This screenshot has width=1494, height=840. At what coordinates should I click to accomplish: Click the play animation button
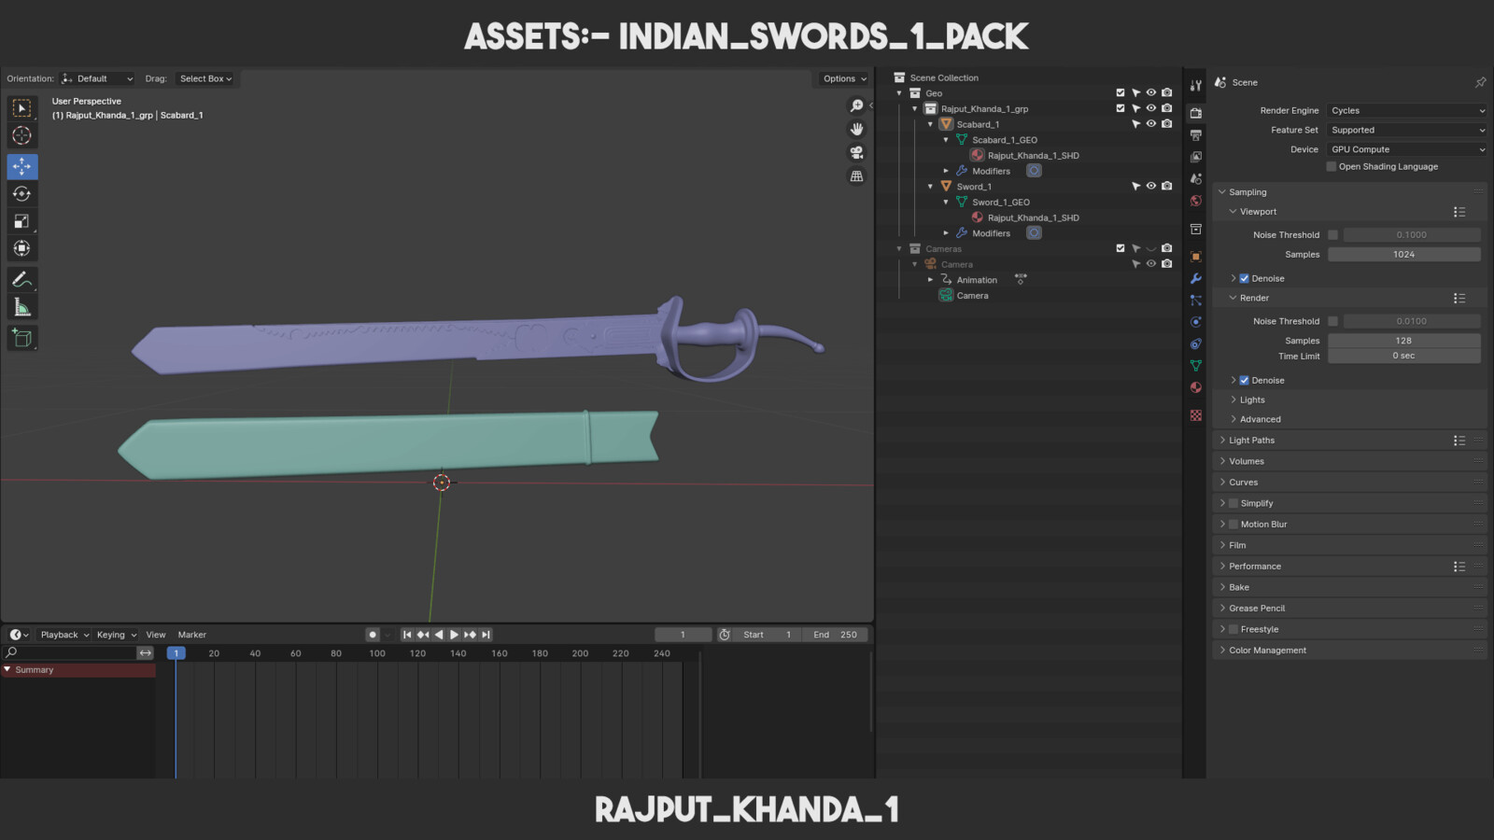tap(454, 635)
